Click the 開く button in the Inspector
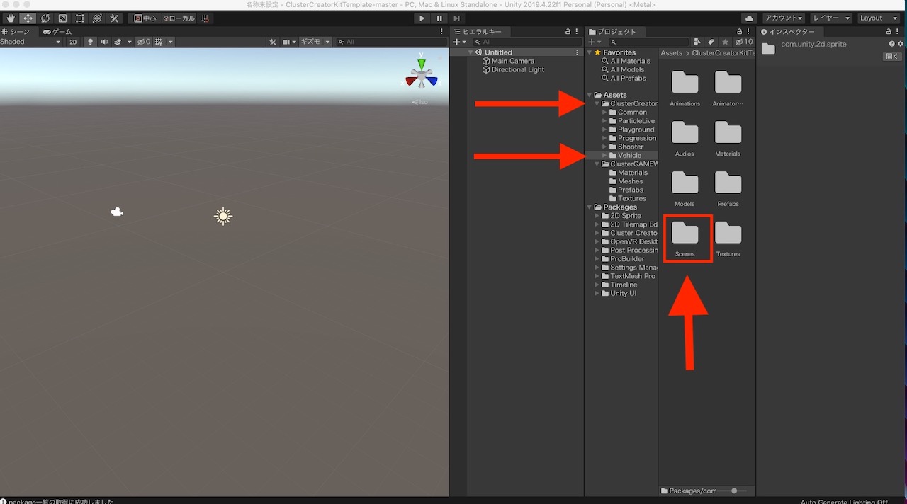 pos(891,56)
